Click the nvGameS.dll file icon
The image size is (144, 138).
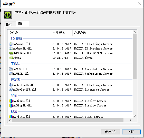click(x=11, y=44)
